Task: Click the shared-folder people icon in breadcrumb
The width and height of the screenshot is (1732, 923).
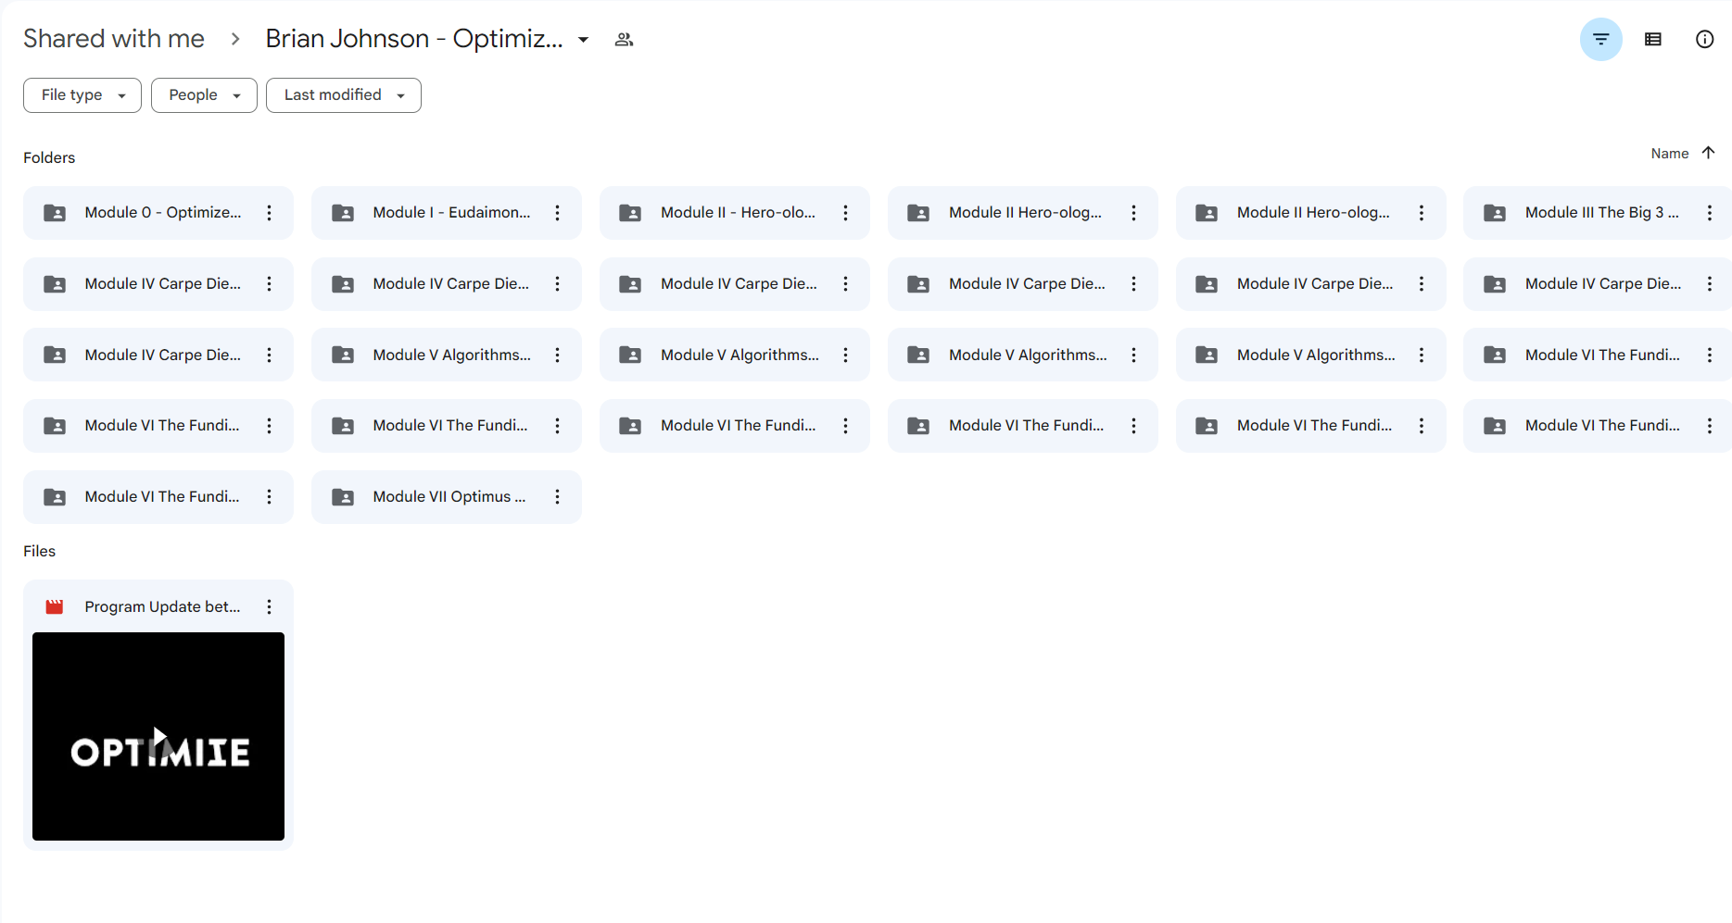Action: point(624,40)
